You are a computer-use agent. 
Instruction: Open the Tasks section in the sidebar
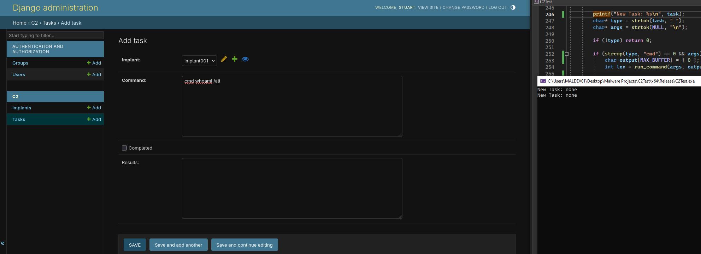click(19, 119)
